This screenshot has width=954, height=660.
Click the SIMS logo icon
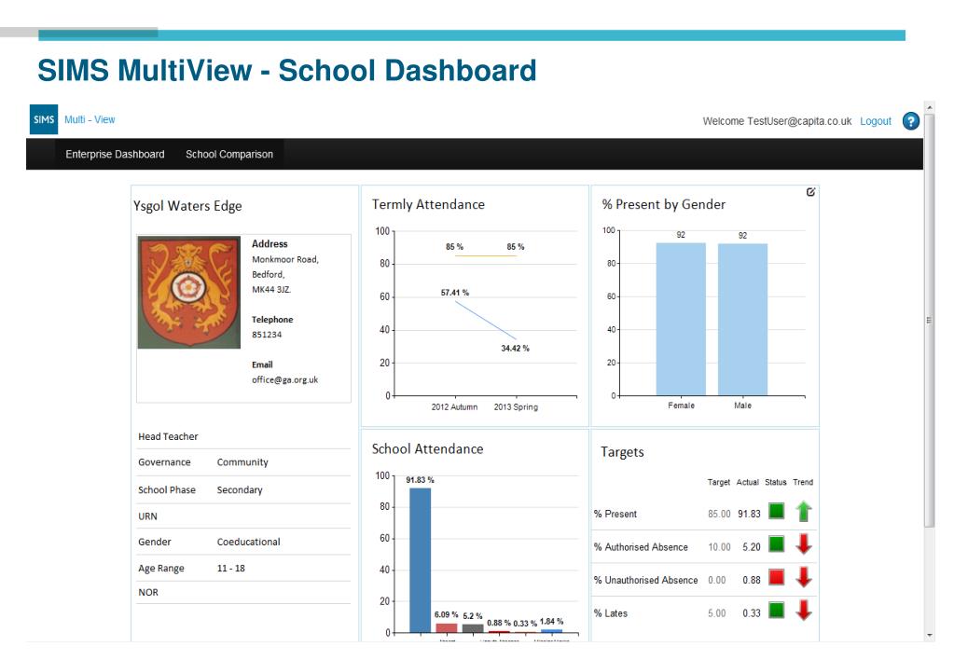(x=44, y=119)
